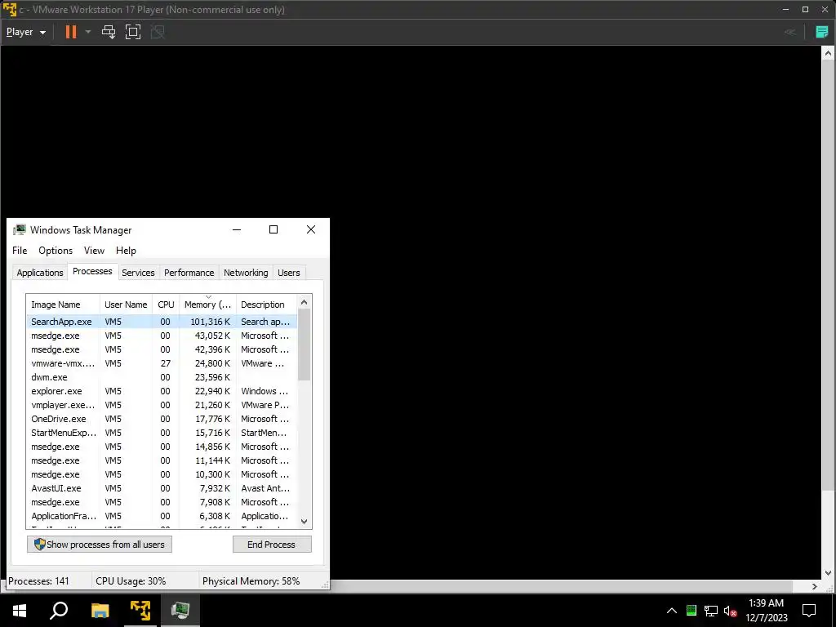Image resolution: width=836 pixels, height=627 pixels.
Task: Select the vmplayer.exe process
Action: 162,405
